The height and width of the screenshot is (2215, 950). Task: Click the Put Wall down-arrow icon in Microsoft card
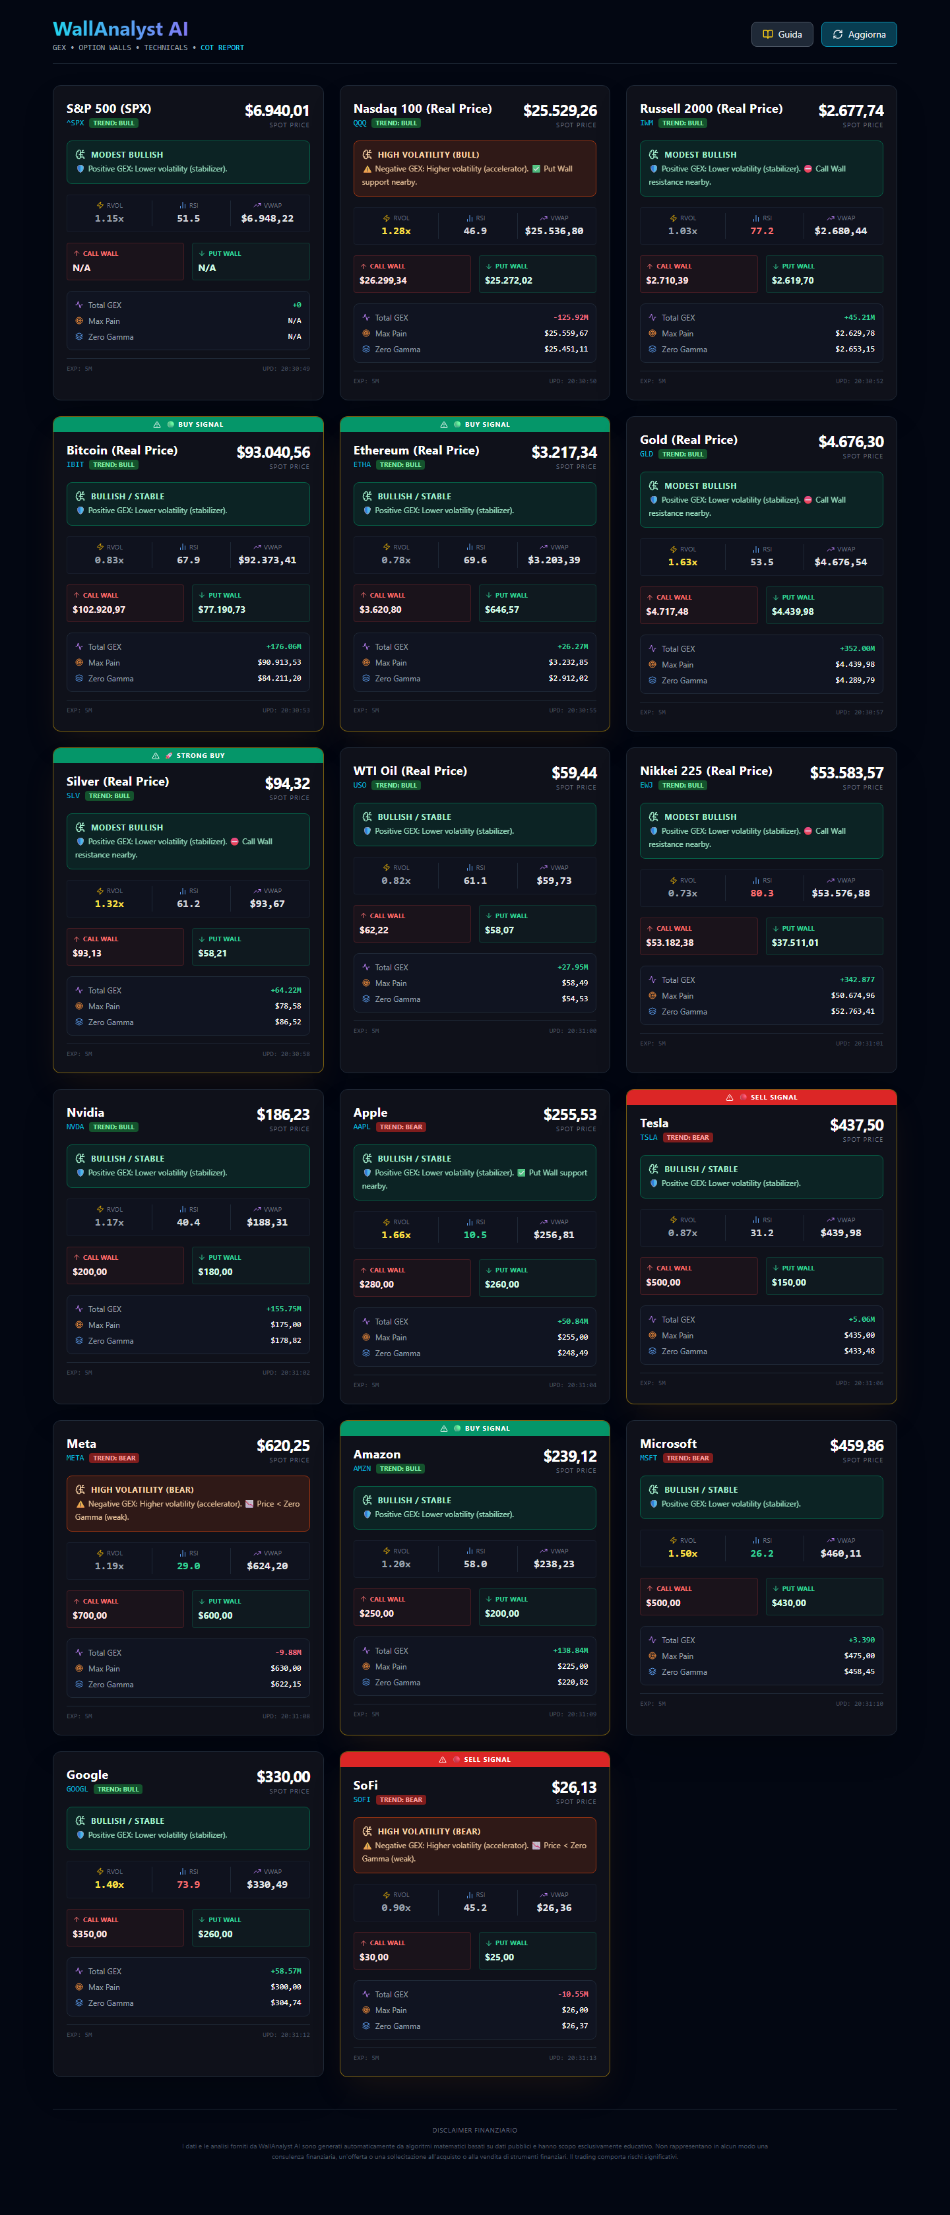click(x=775, y=1589)
